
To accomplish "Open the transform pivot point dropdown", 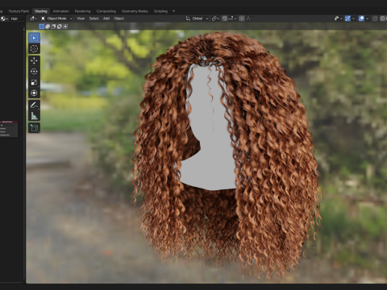I will pyautogui.click(x=215, y=19).
